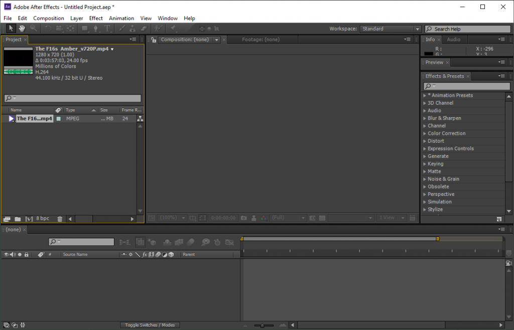Open the Animation menu
This screenshot has width=514, height=330.
[x=121, y=19]
